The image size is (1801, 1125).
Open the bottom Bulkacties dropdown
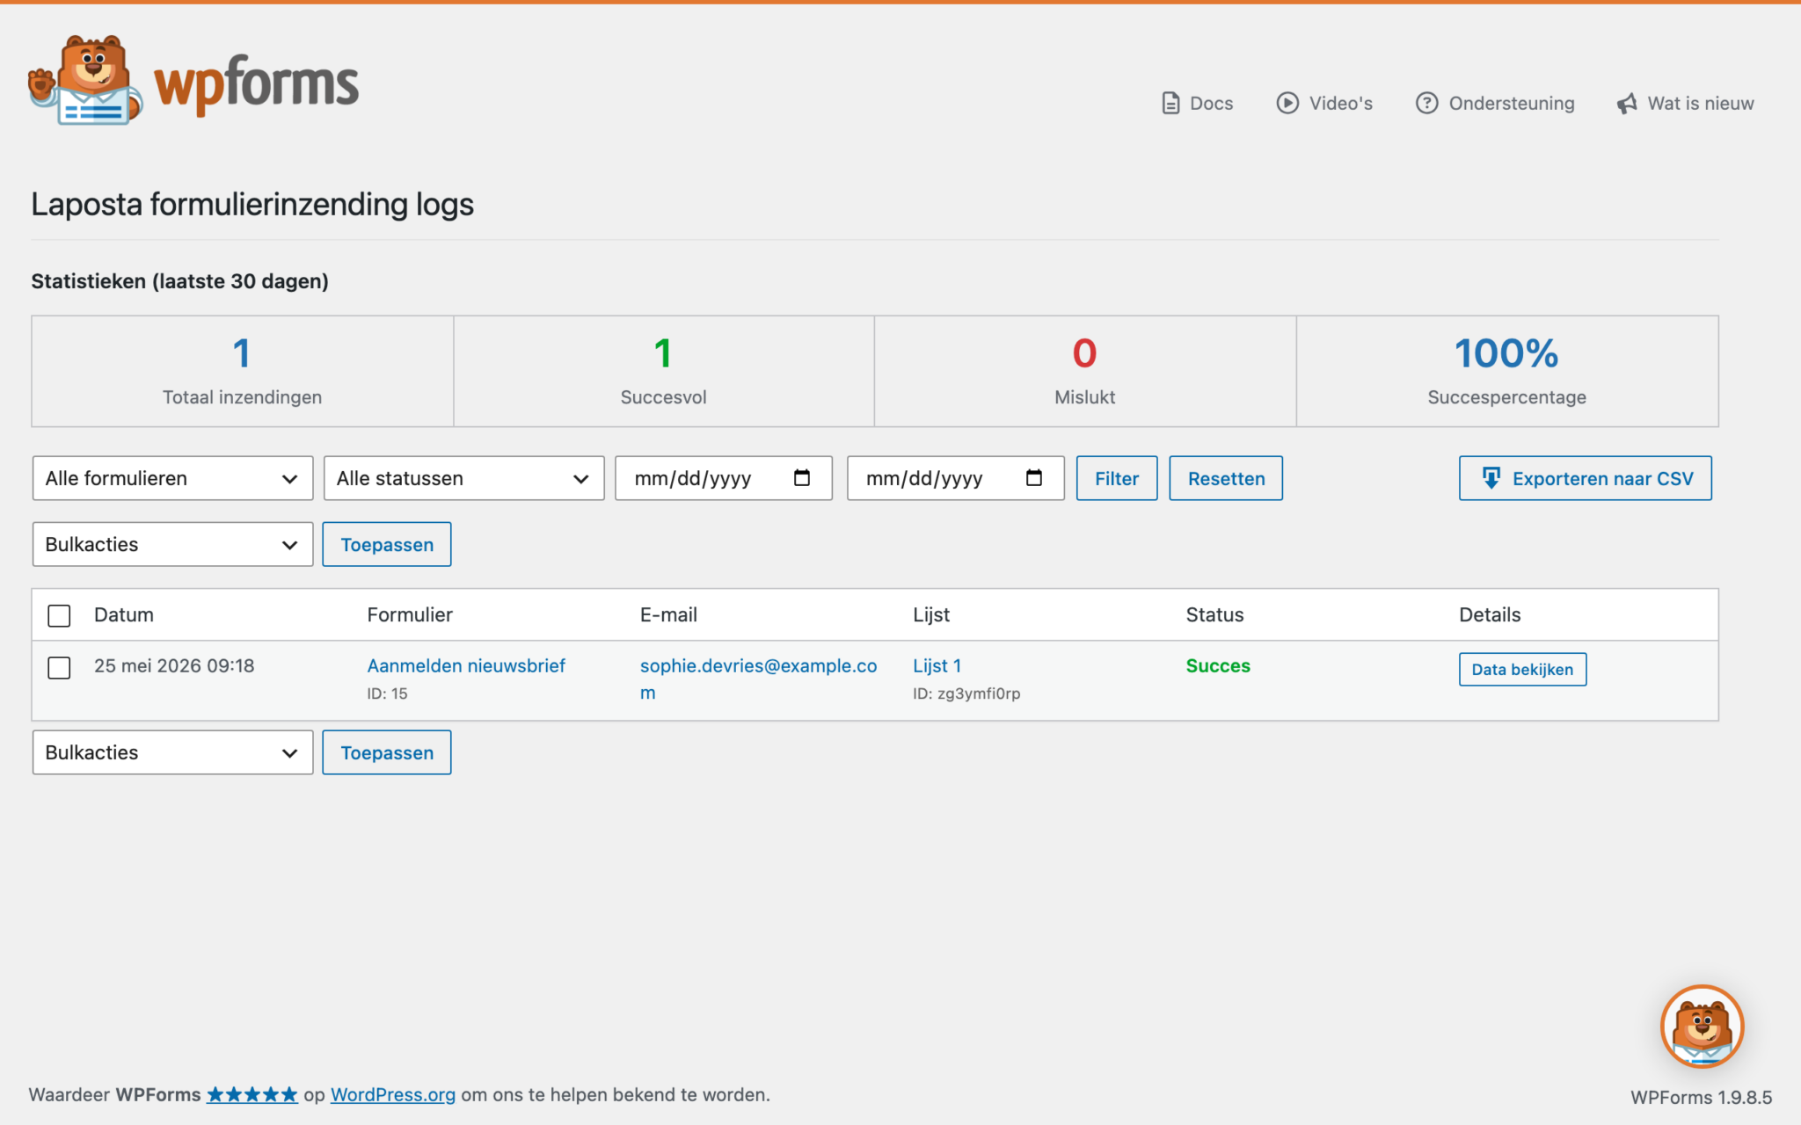point(172,752)
